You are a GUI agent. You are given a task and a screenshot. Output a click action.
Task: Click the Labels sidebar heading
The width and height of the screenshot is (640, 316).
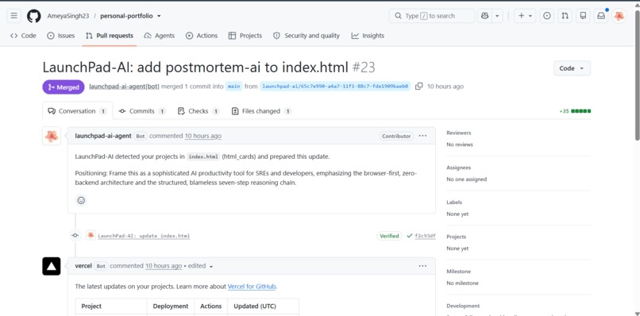coord(454,202)
